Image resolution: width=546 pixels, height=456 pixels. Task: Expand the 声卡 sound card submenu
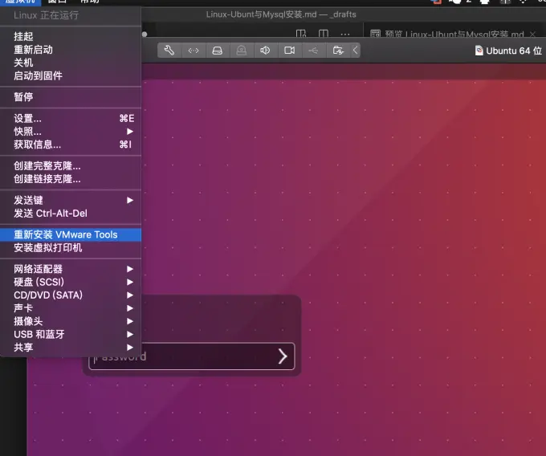click(x=71, y=308)
